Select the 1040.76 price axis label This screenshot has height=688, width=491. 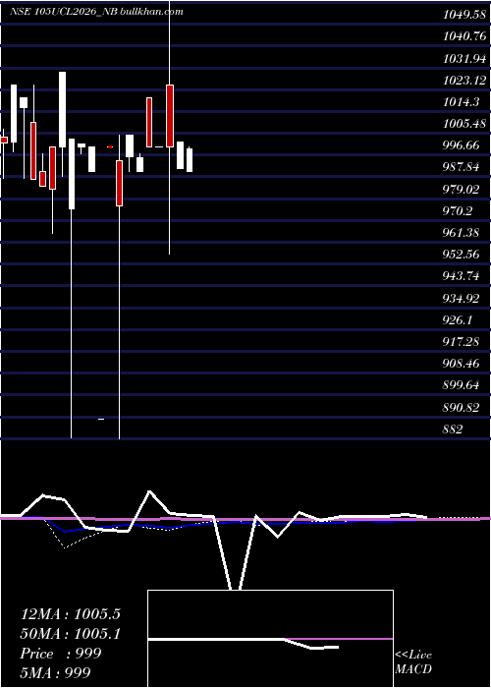(x=464, y=36)
